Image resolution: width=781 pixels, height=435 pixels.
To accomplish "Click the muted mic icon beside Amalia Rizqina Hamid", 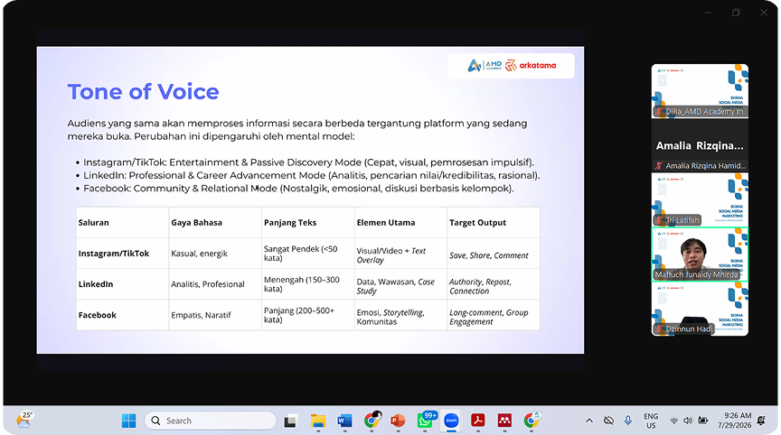I will pyautogui.click(x=660, y=166).
